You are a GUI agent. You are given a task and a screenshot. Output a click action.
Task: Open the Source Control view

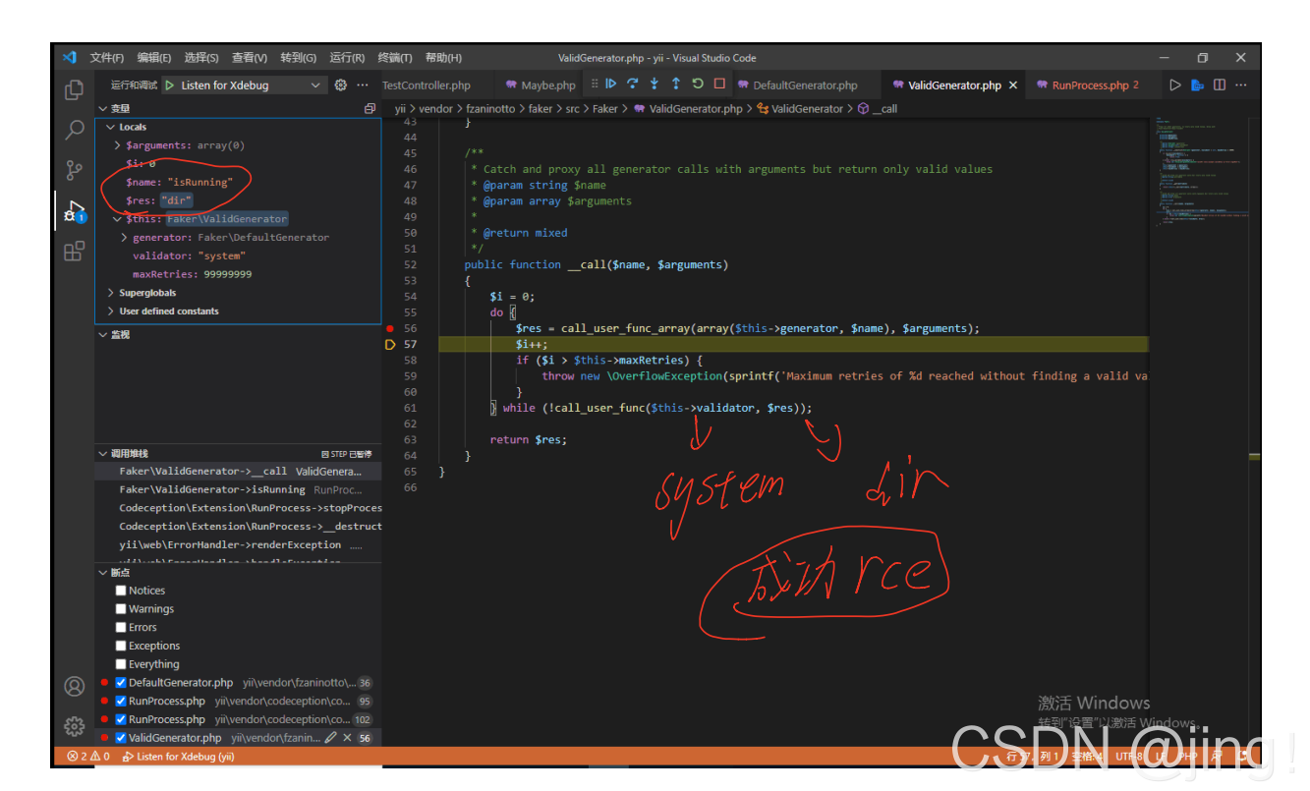click(74, 170)
